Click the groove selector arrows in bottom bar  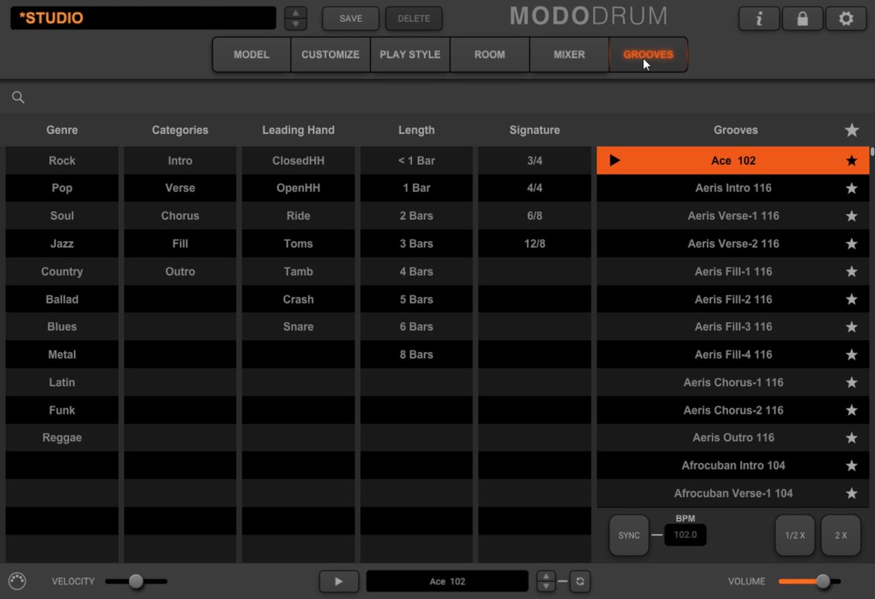(x=546, y=581)
